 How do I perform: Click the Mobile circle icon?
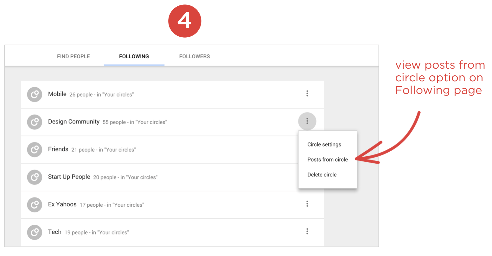(35, 94)
